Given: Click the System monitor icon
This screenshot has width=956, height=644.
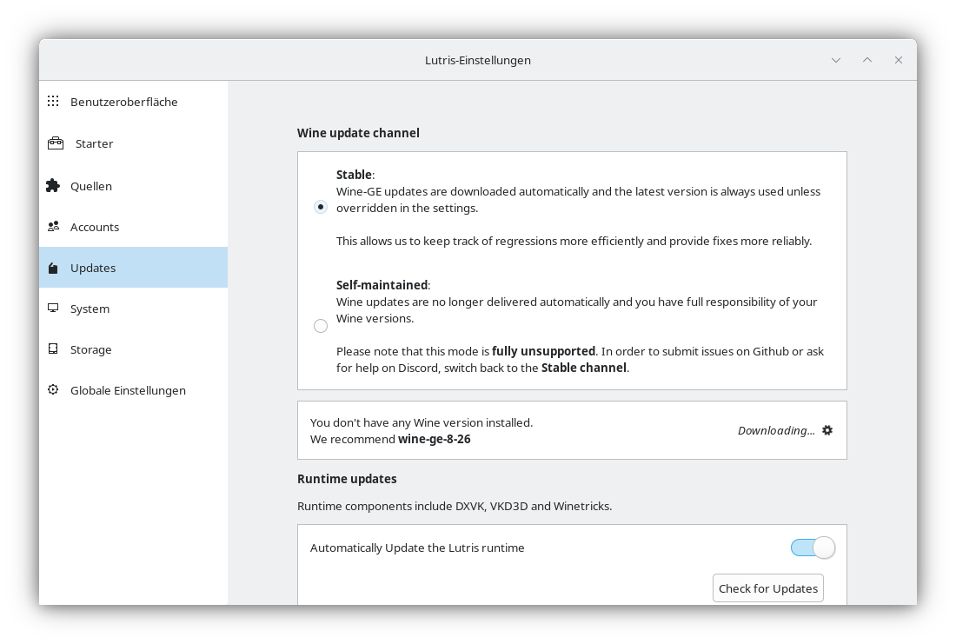Looking at the screenshot, I should [53, 309].
